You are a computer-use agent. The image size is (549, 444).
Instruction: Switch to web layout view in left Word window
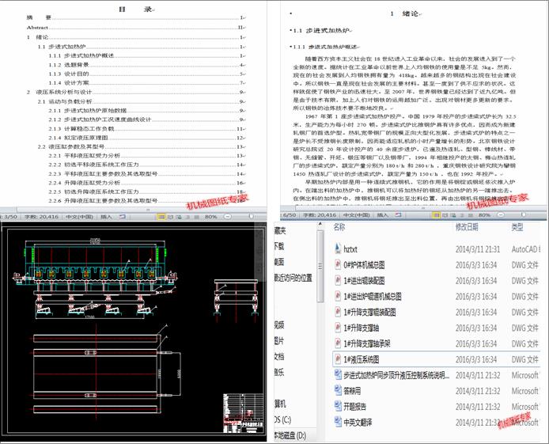[x=179, y=217]
